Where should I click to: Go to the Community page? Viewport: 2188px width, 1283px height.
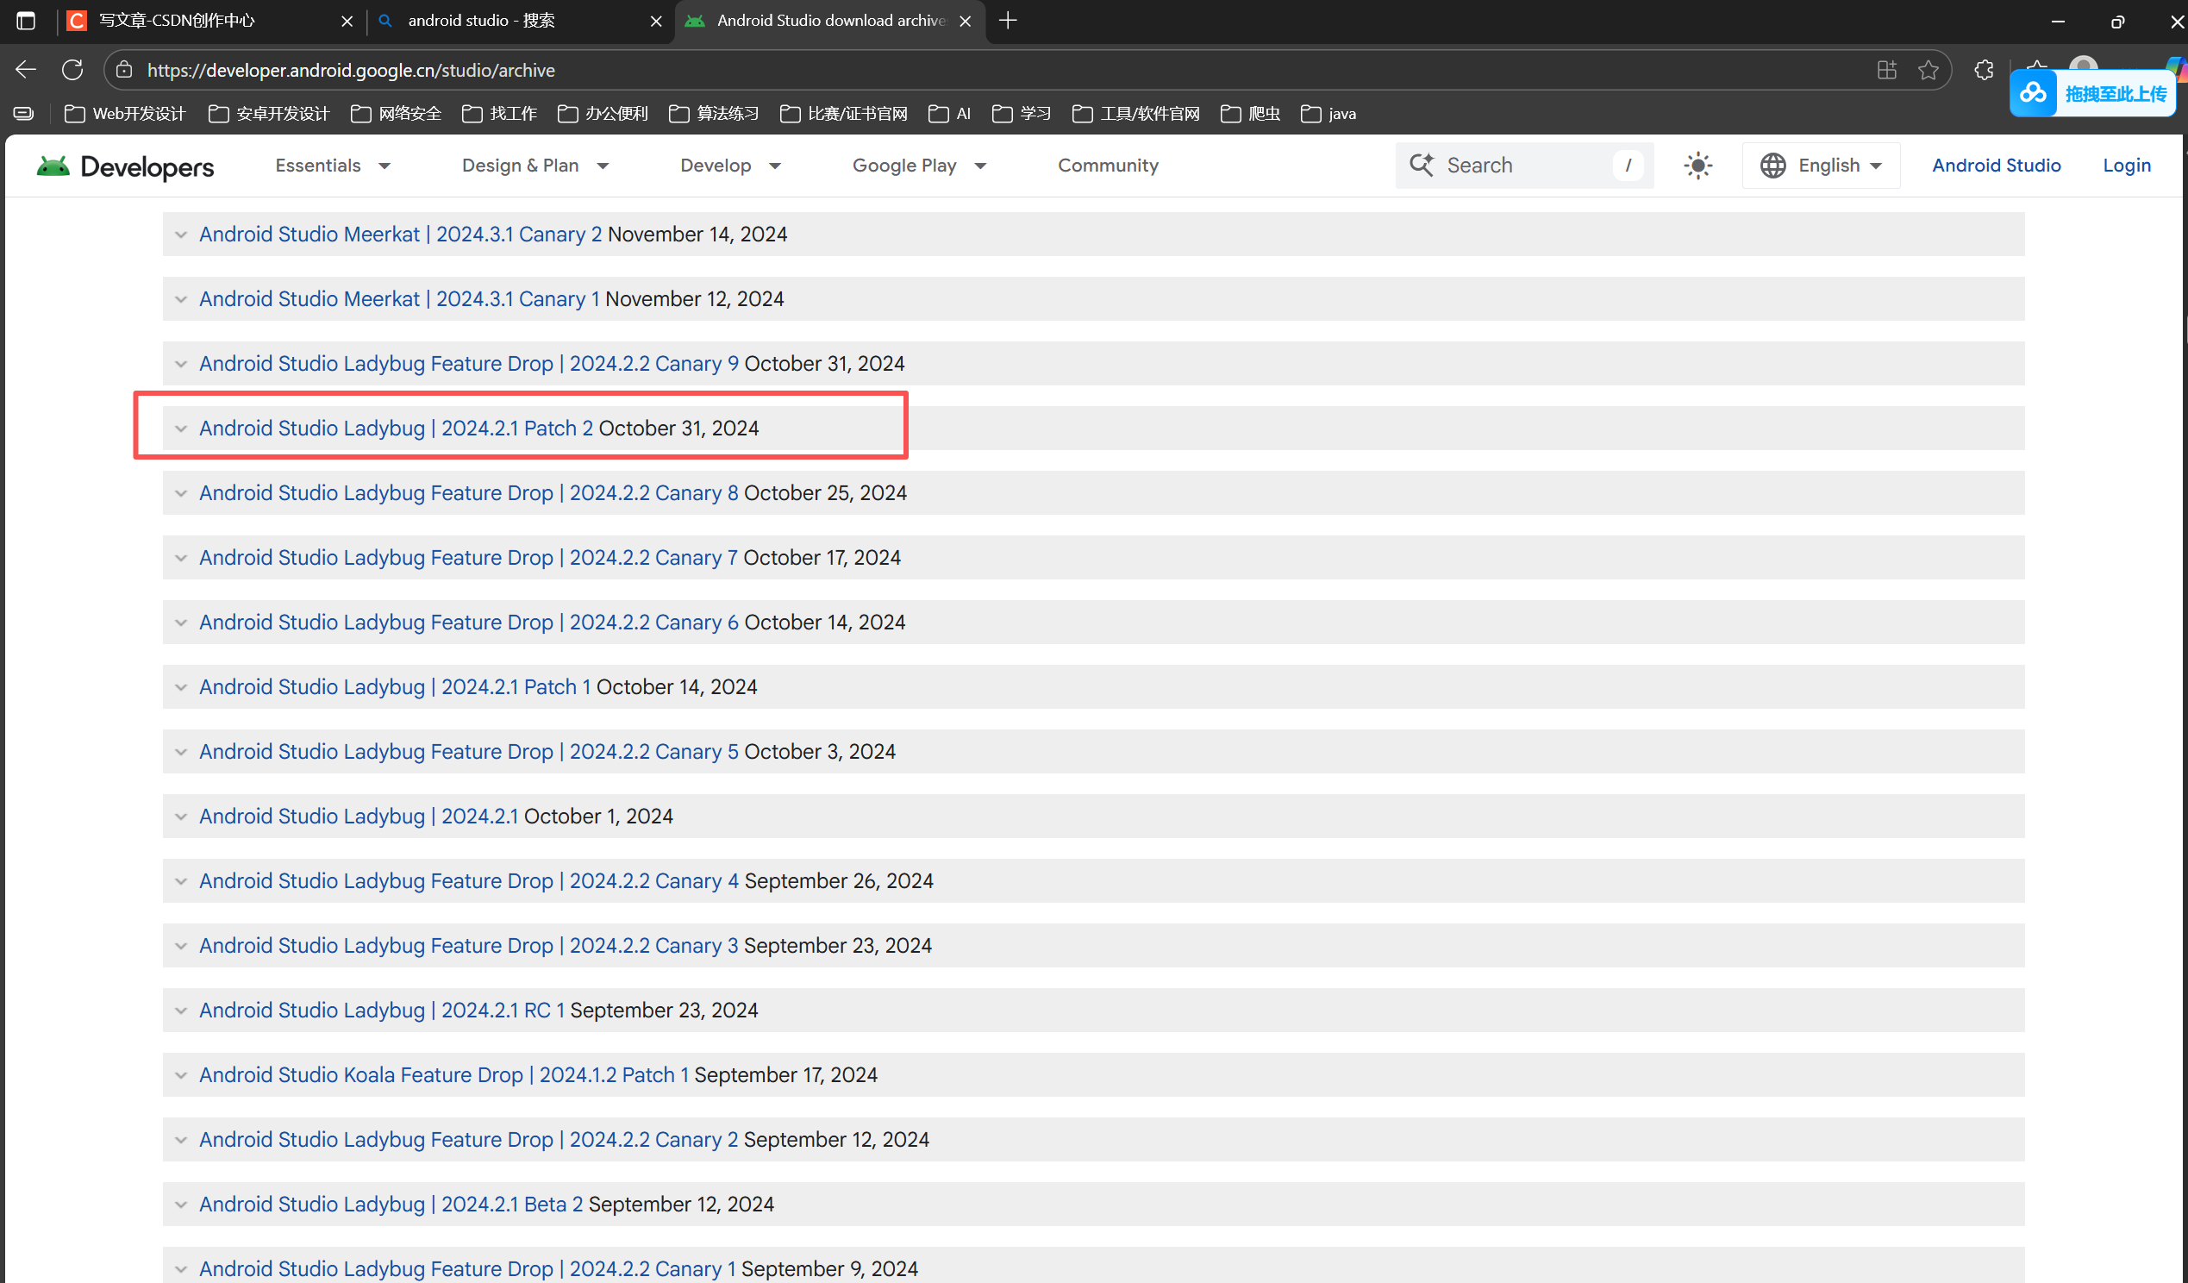(1108, 165)
